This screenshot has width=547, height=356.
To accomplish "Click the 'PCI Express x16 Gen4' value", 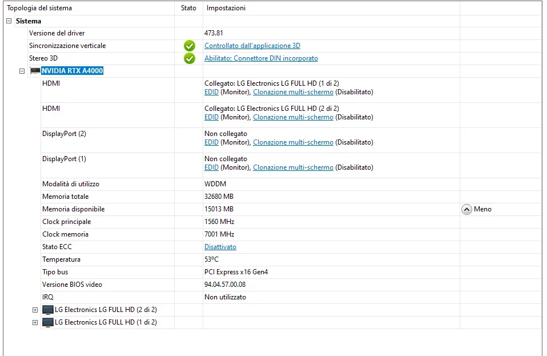I will tap(236, 272).
